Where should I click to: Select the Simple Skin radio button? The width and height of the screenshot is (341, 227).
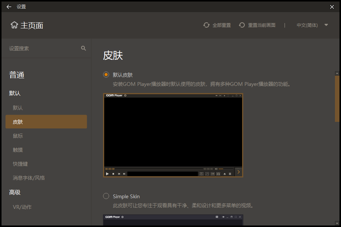tap(106, 196)
